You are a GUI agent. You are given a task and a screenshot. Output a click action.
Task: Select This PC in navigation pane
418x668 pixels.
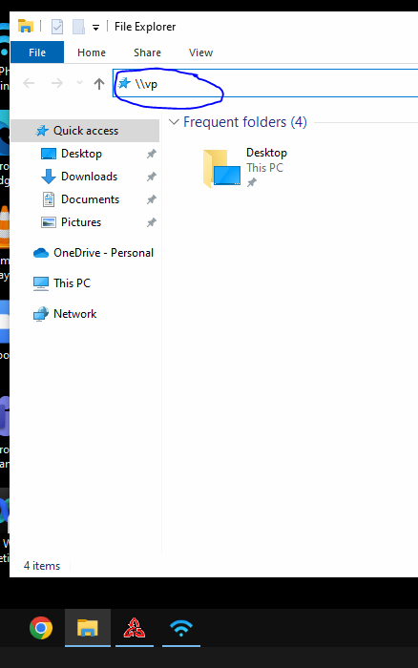[x=72, y=283]
